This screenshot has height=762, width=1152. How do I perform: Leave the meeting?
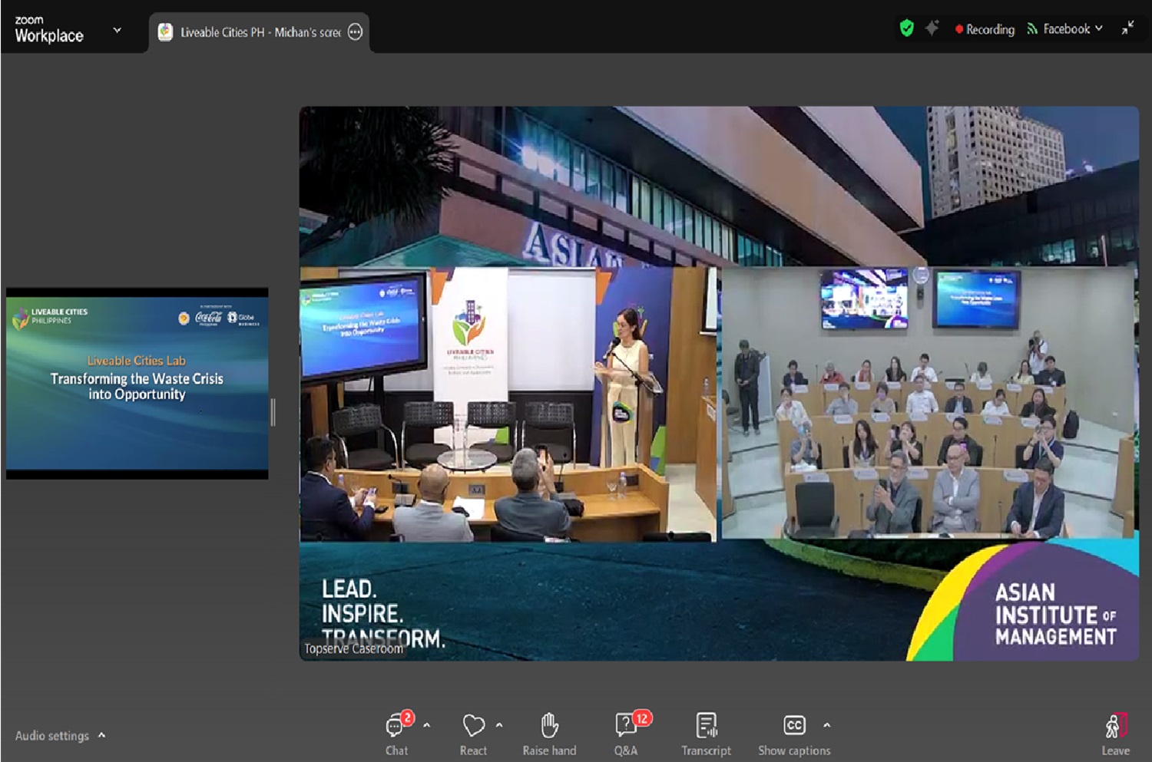1115,734
